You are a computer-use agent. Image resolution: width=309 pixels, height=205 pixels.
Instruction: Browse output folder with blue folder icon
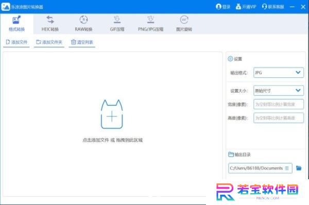point(299,168)
